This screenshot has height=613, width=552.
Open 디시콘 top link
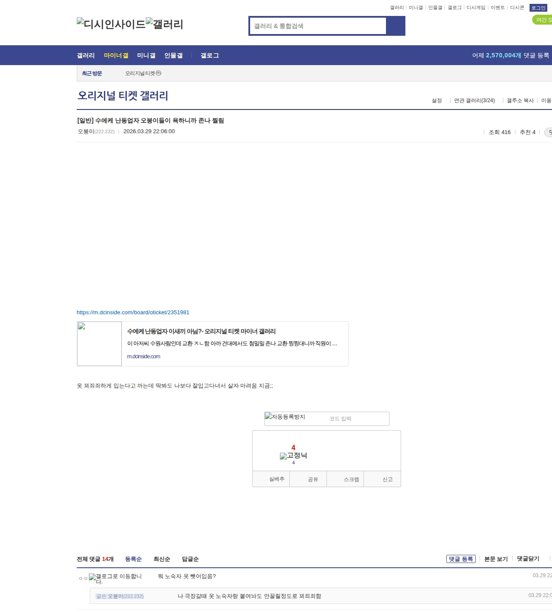[x=517, y=8]
